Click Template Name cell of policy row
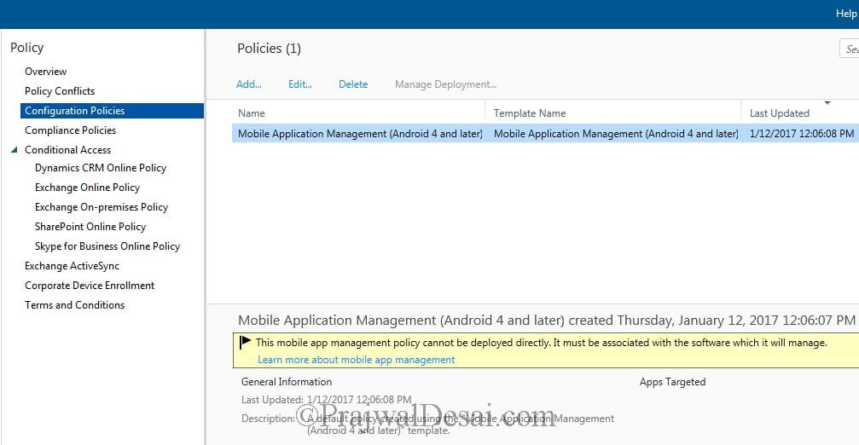This screenshot has height=445, width=859. (616, 134)
